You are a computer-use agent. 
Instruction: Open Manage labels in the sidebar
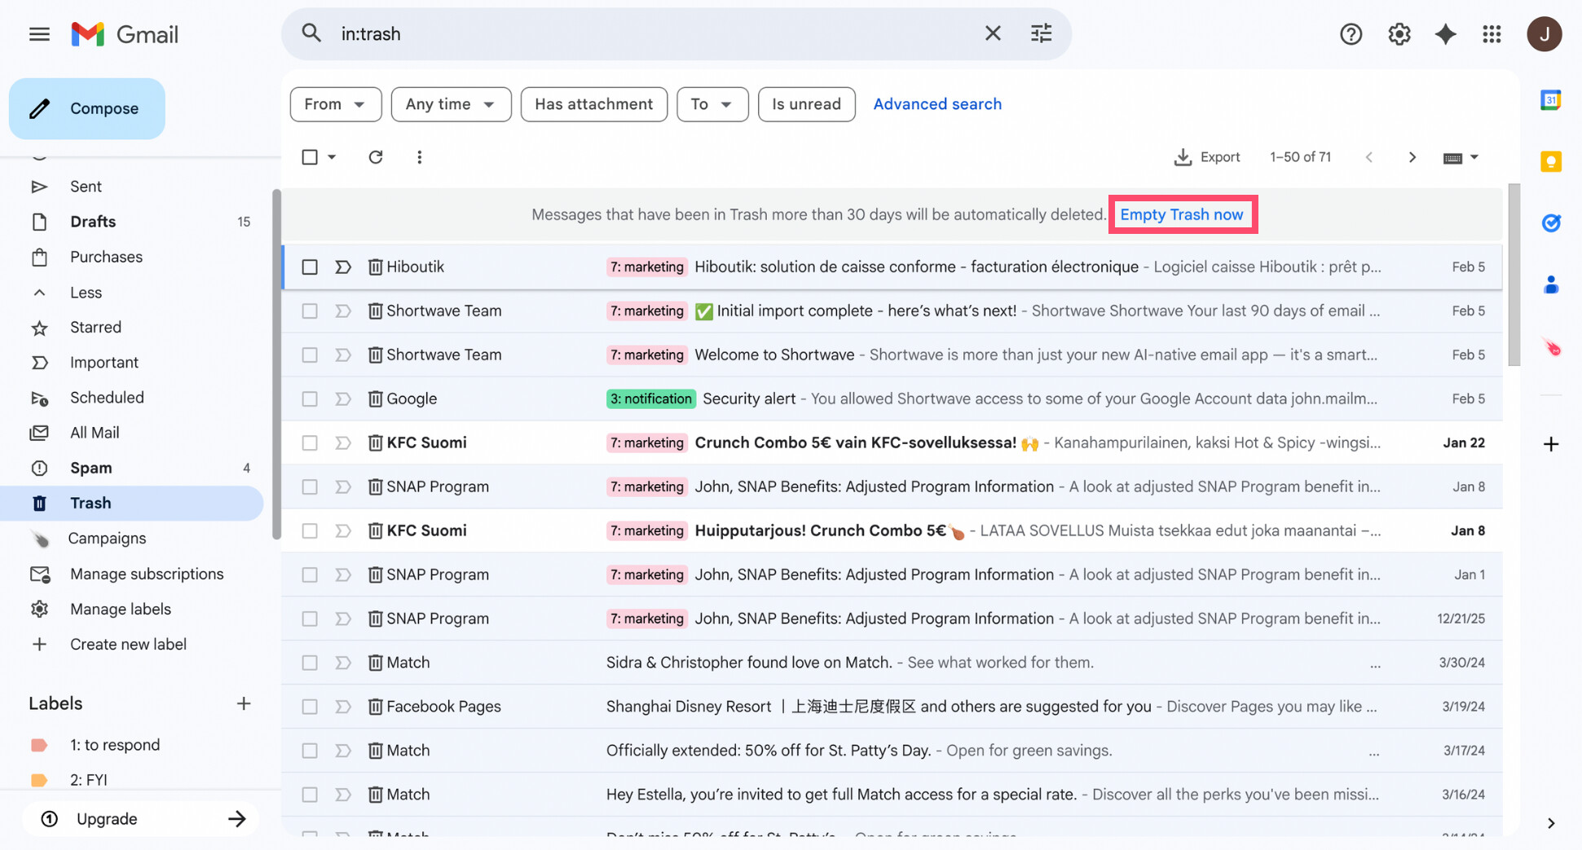click(120, 609)
